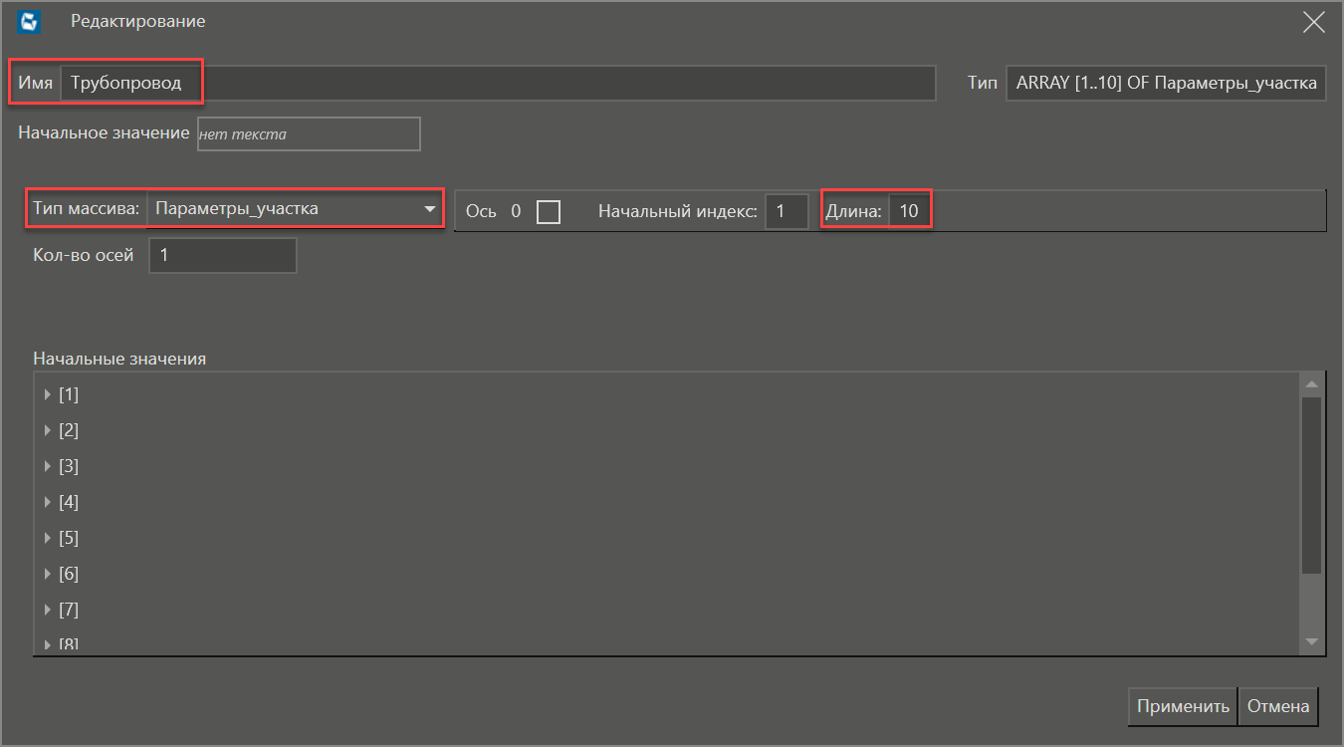Image resolution: width=1344 pixels, height=747 pixels.
Task: Expand array element [4]
Action: coord(47,503)
